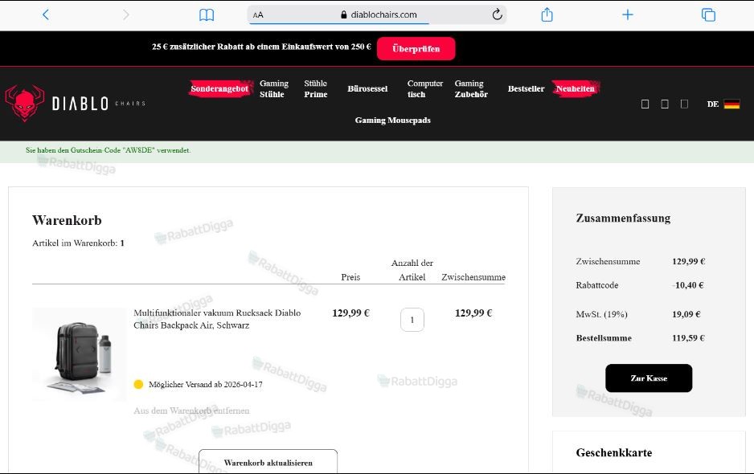
Task: Reload the page with the refresh icon
Action: (497, 14)
